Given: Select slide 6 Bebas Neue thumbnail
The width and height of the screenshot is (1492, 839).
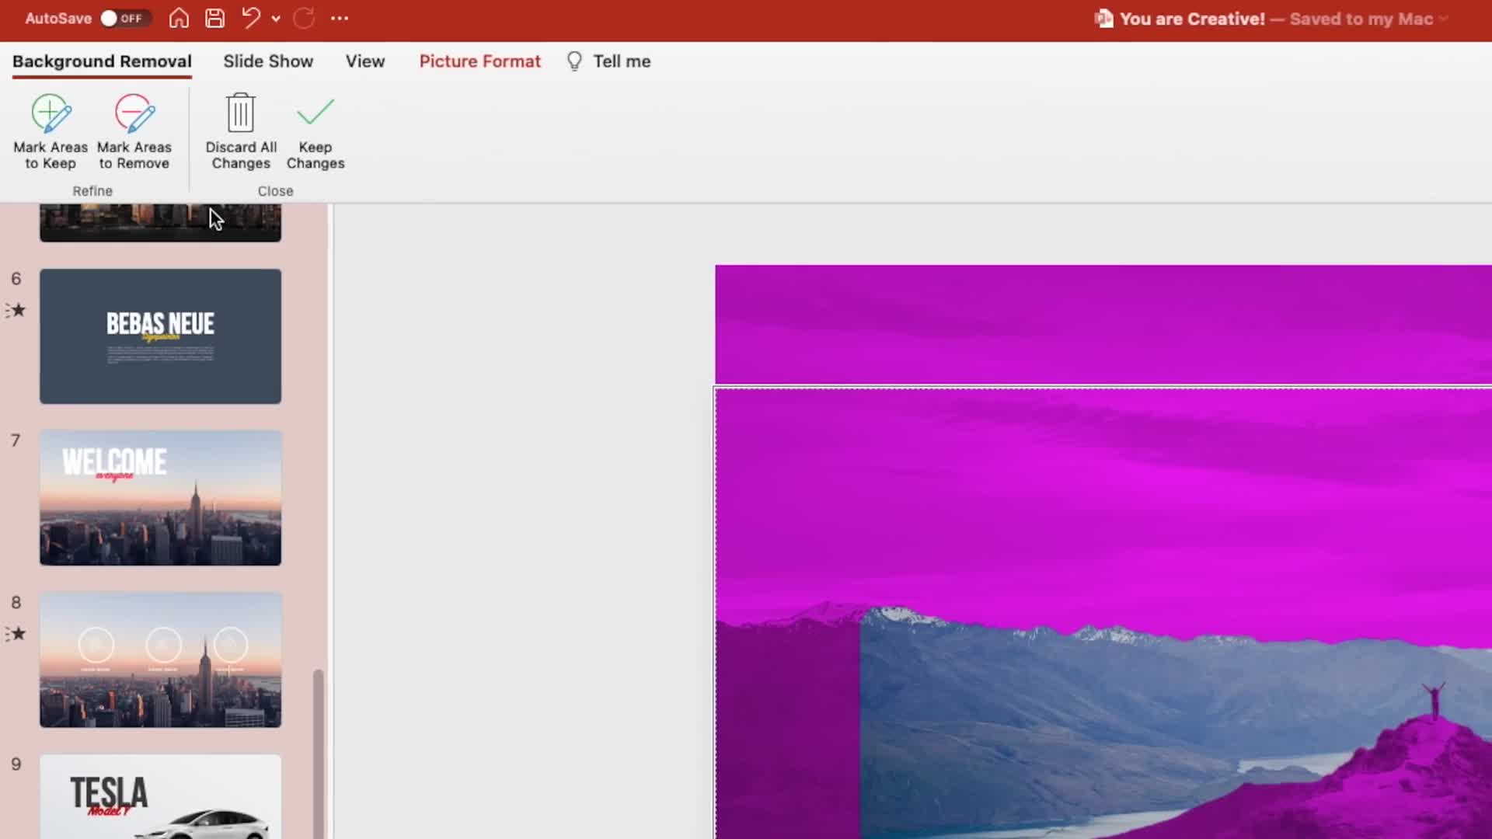Looking at the screenshot, I should (x=161, y=336).
